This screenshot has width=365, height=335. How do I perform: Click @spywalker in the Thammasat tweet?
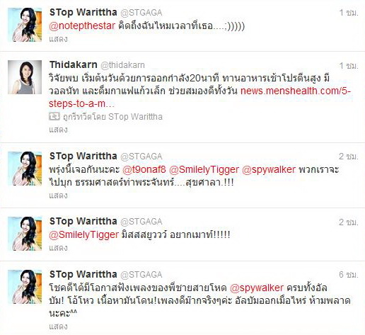pos(269,169)
